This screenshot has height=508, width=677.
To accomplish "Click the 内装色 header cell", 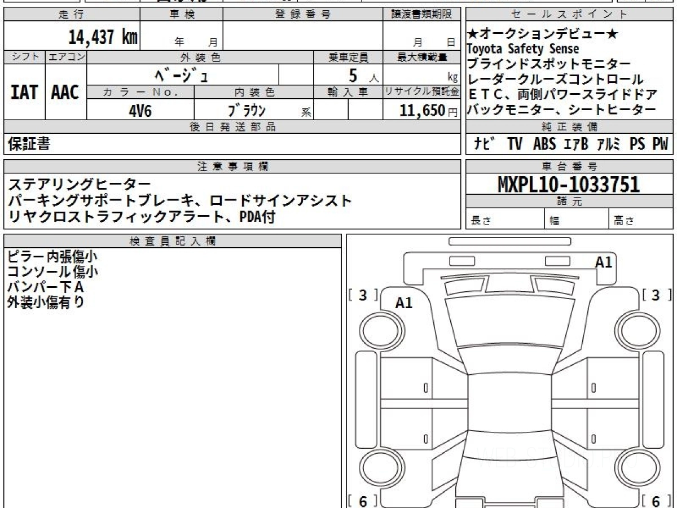I will click(x=254, y=92).
